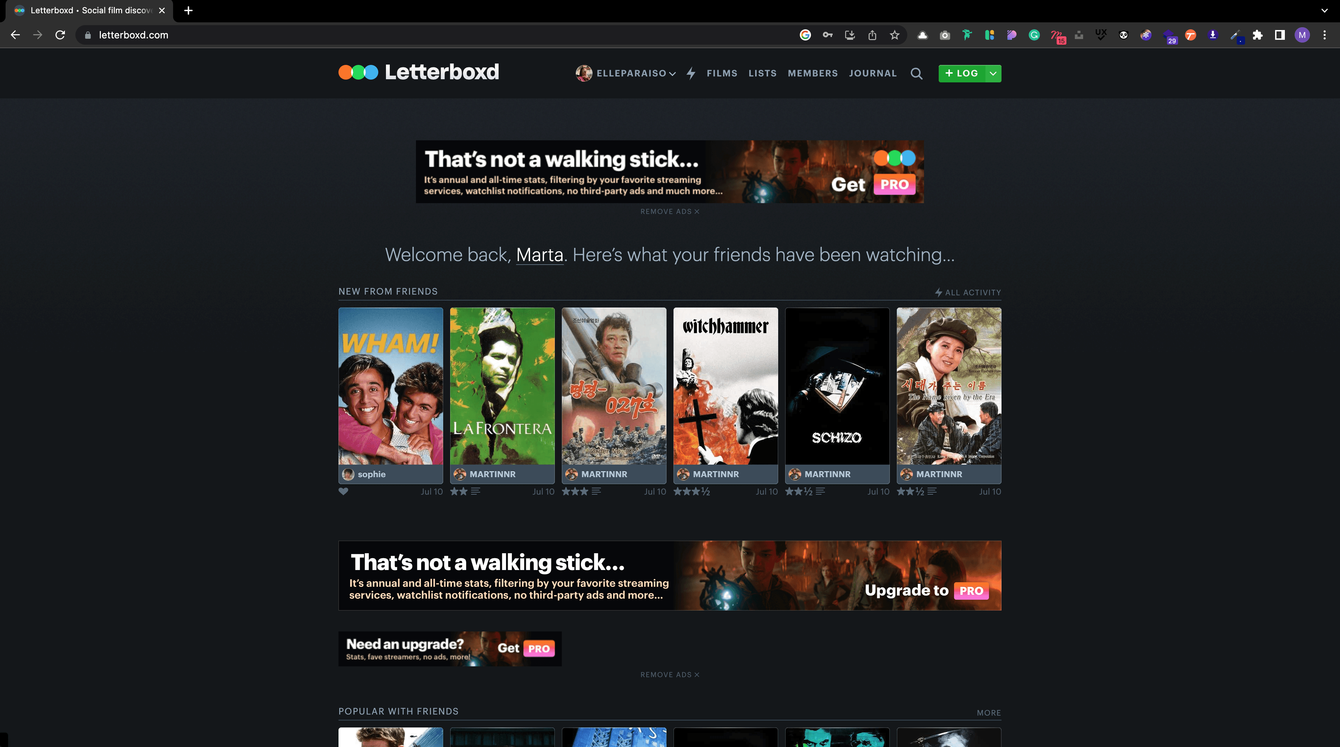The height and width of the screenshot is (747, 1340).
Task: Click the heart icon under Wham! poster
Action: pos(343,491)
